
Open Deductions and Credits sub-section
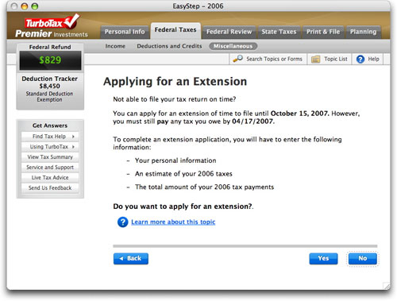(x=169, y=46)
